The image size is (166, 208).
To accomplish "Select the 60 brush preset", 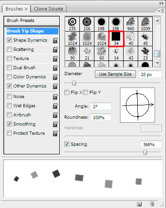I will (101, 53).
